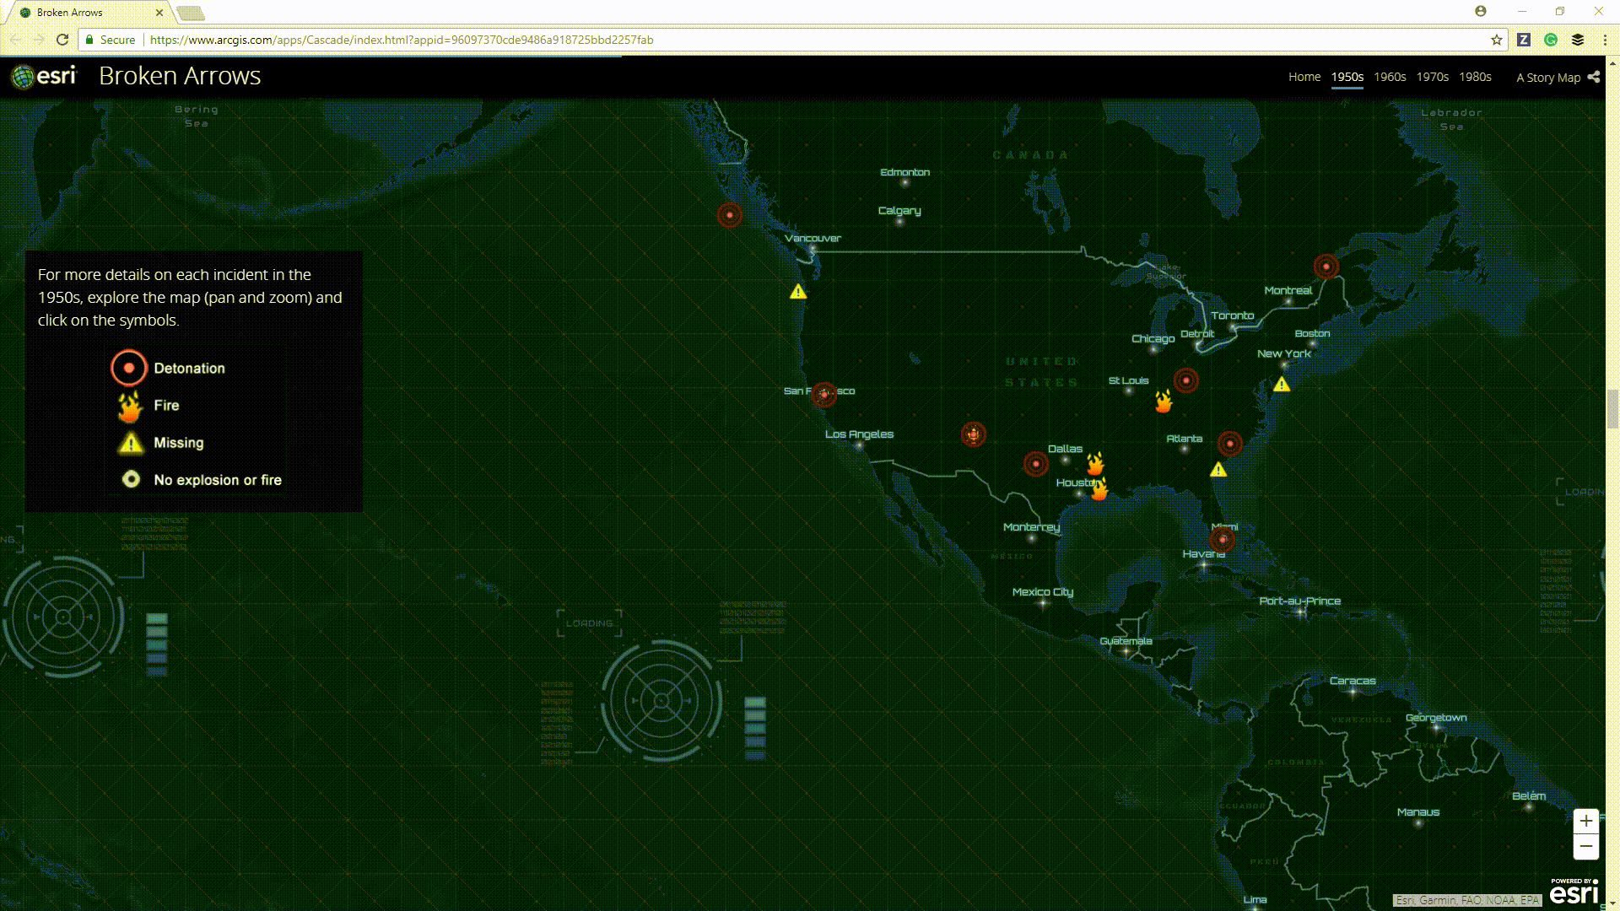1620x911 pixels.
Task: Open the A Story Map link
Action: tap(1547, 77)
